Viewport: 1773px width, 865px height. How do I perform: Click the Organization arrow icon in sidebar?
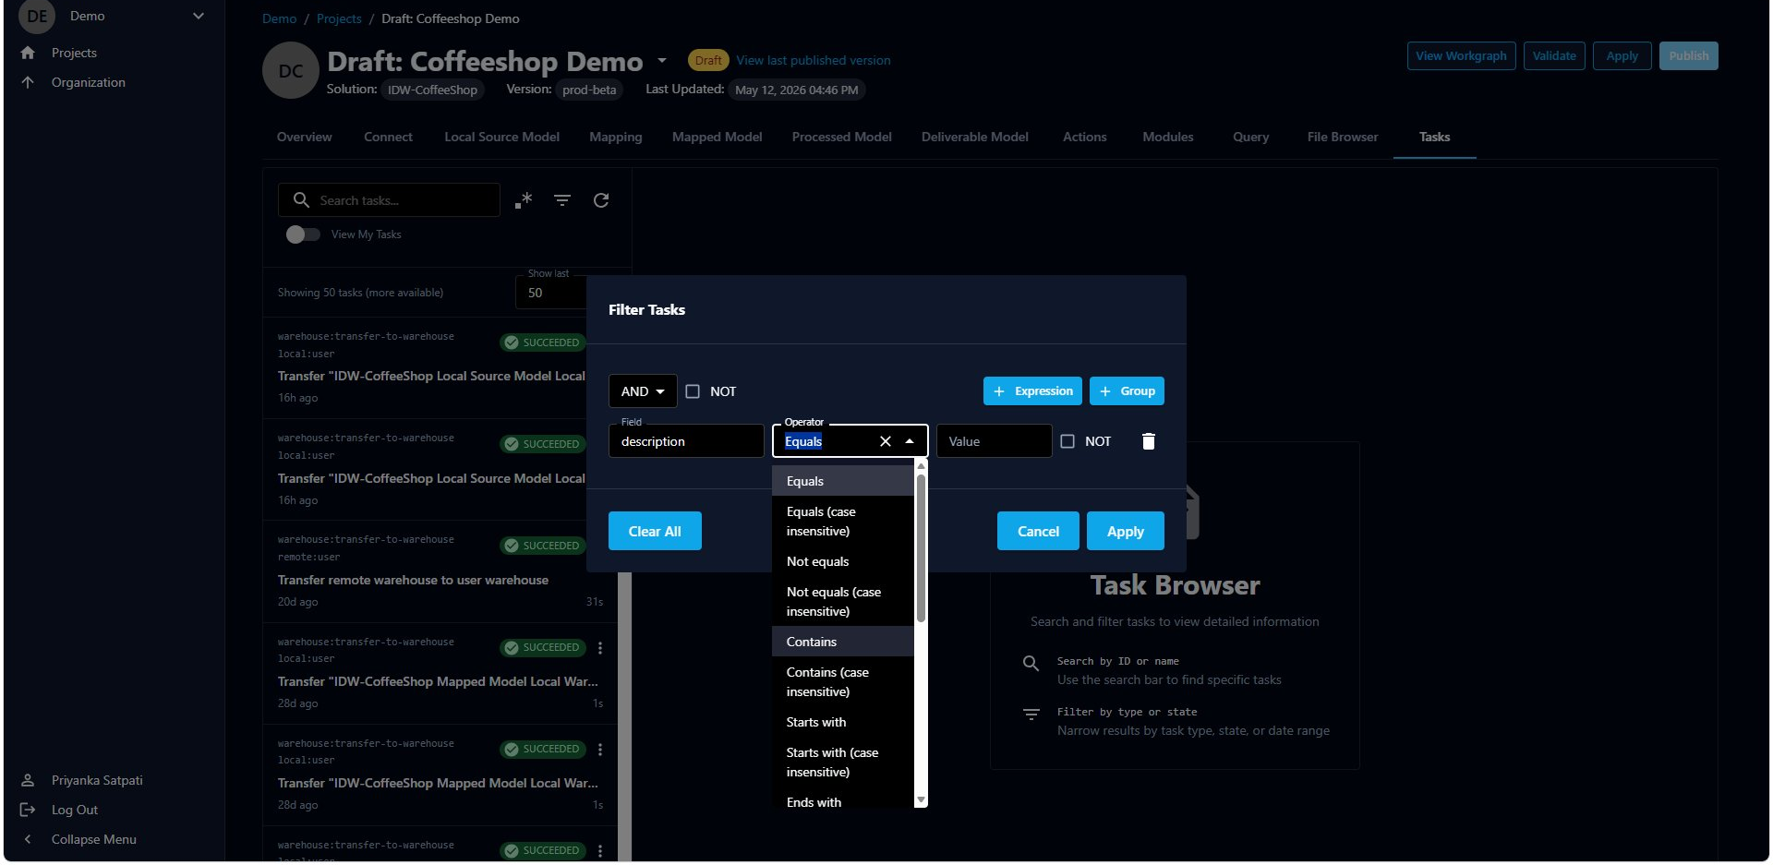(x=28, y=82)
